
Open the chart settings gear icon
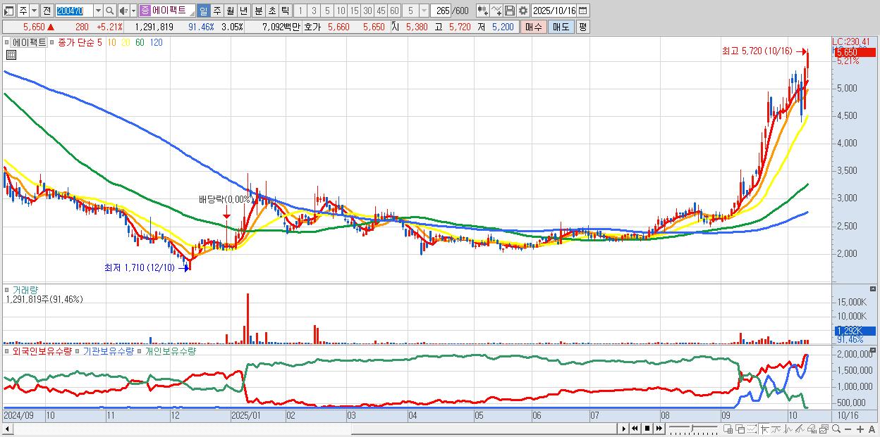[x=522, y=11]
